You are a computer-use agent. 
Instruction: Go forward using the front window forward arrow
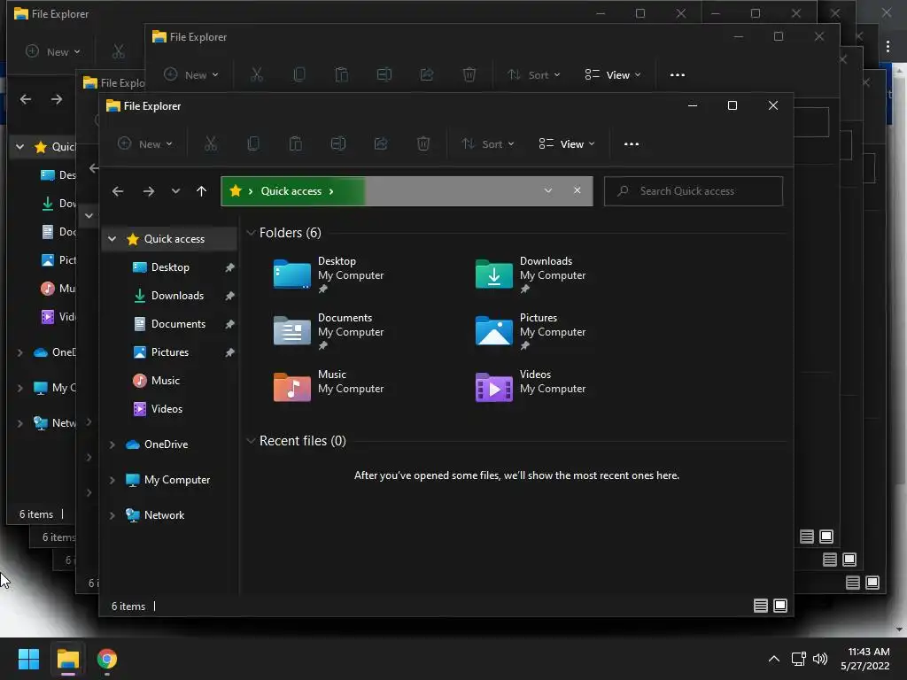click(149, 191)
